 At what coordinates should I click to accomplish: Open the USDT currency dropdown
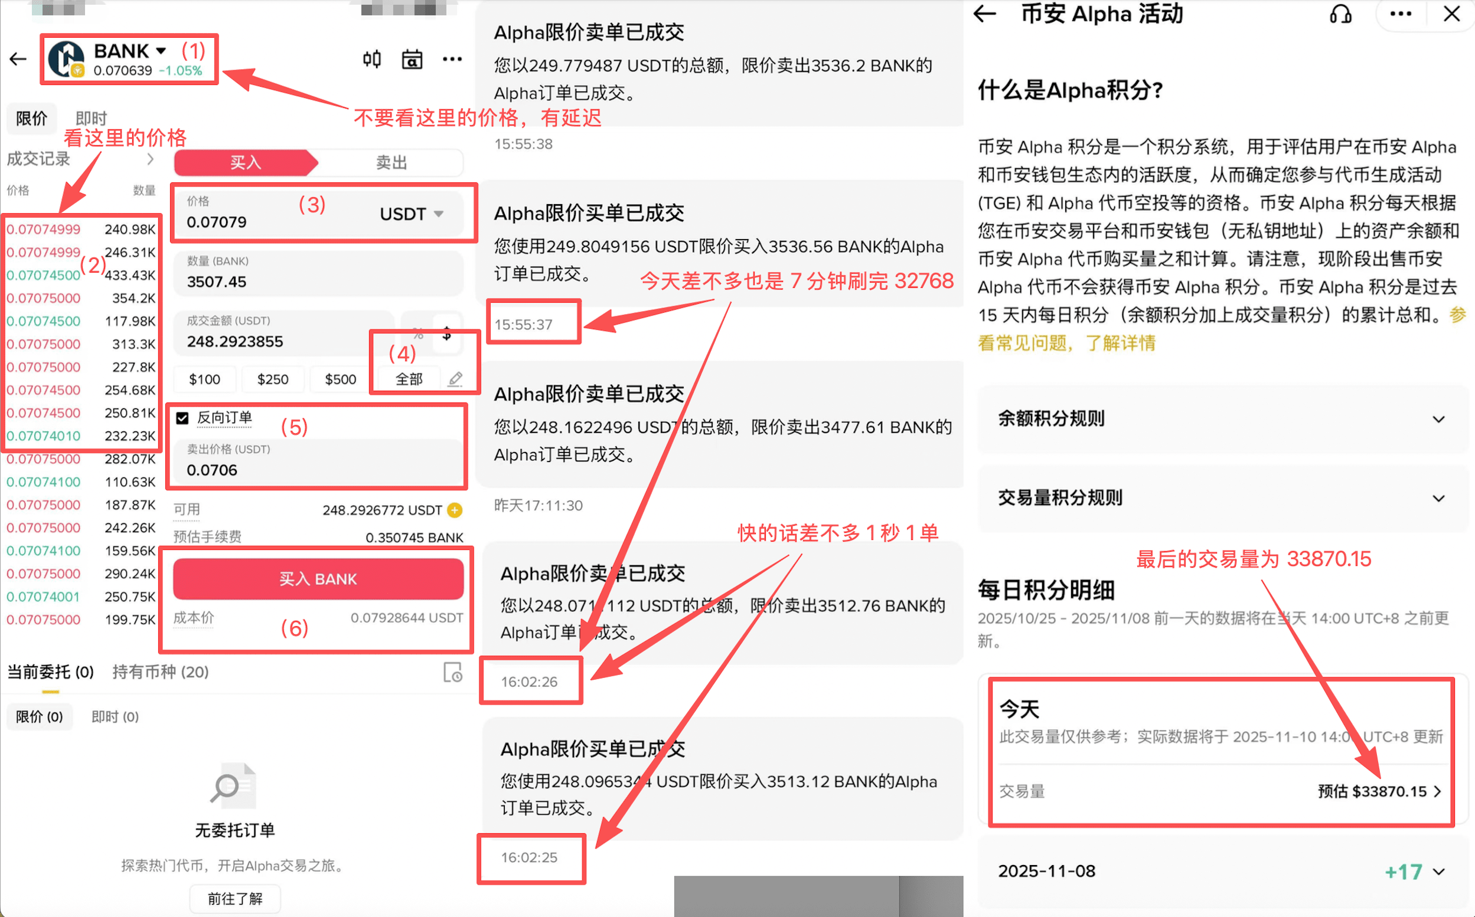[412, 214]
